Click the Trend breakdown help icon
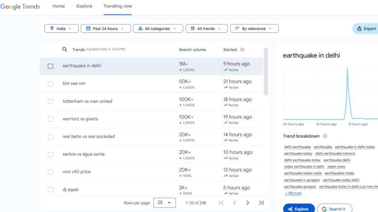Image resolution: width=378 pixels, height=212 pixels. (325, 136)
